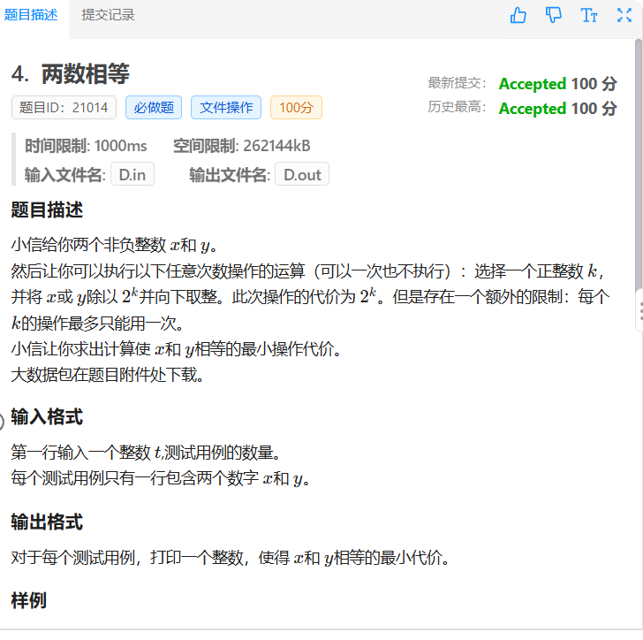Click the orange 100分 score tag
Image resolution: width=643 pixels, height=640 pixels.
[x=296, y=108]
